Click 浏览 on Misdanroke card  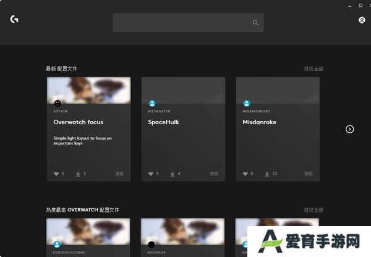pyautogui.click(x=309, y=174)
